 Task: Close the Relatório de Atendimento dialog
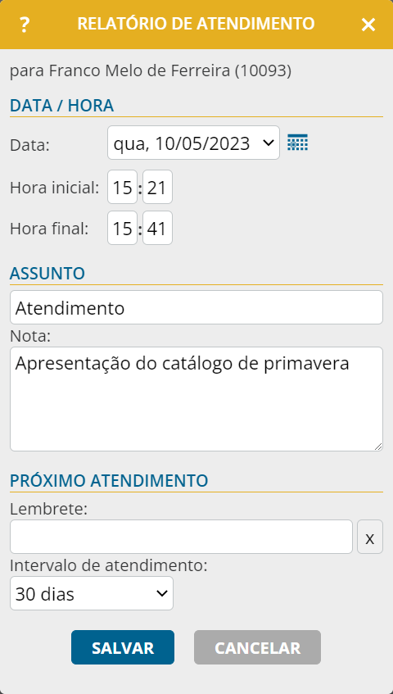(x=368, y=25)
